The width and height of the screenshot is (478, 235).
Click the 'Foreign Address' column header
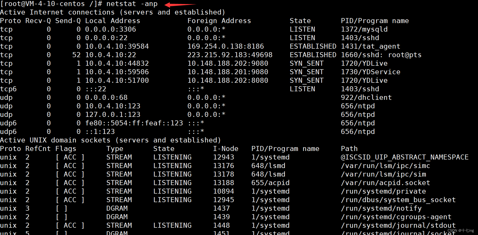219,21
